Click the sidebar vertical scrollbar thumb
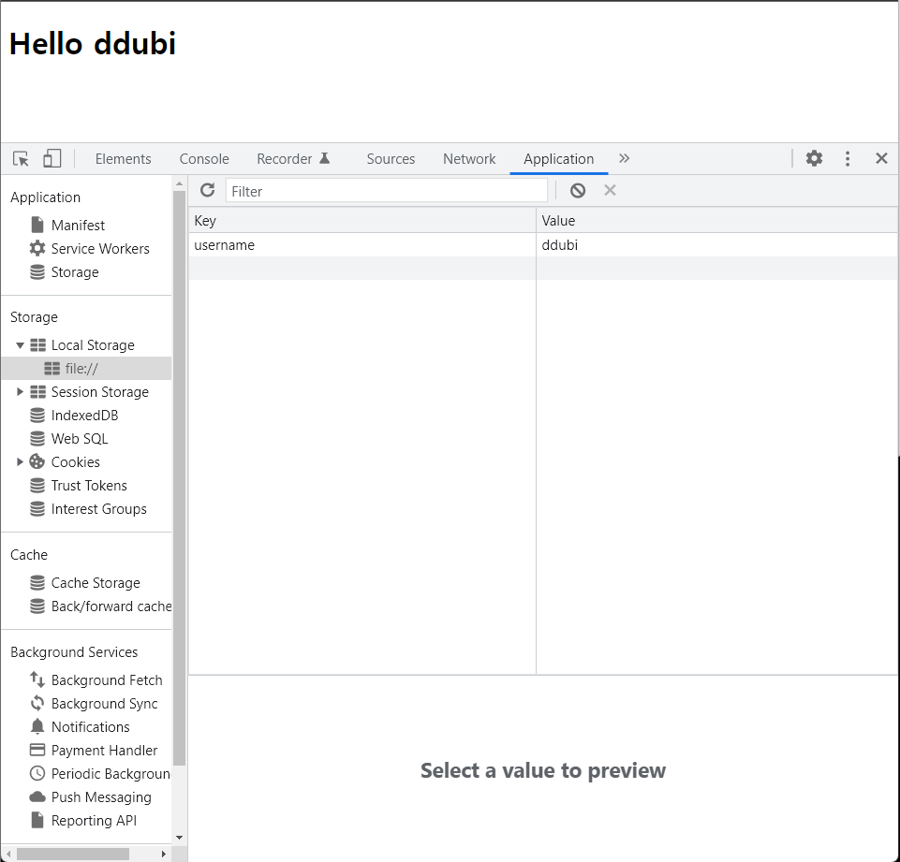This screenshot has height=862, width=900. click(x=179, y=477)
